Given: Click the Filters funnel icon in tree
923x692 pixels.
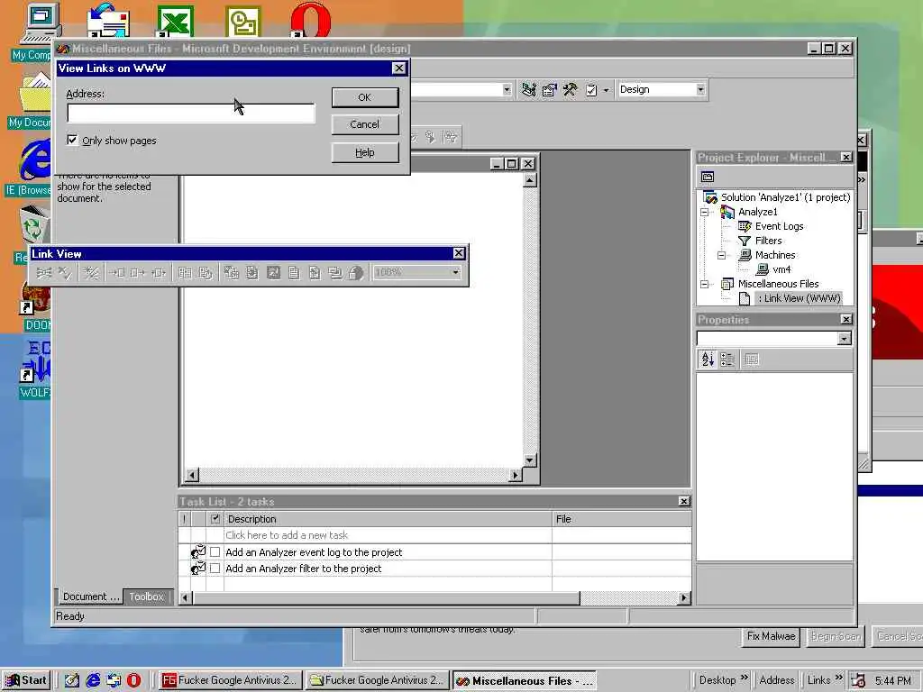Looking at the screenshot, I should tap(745, 241).
